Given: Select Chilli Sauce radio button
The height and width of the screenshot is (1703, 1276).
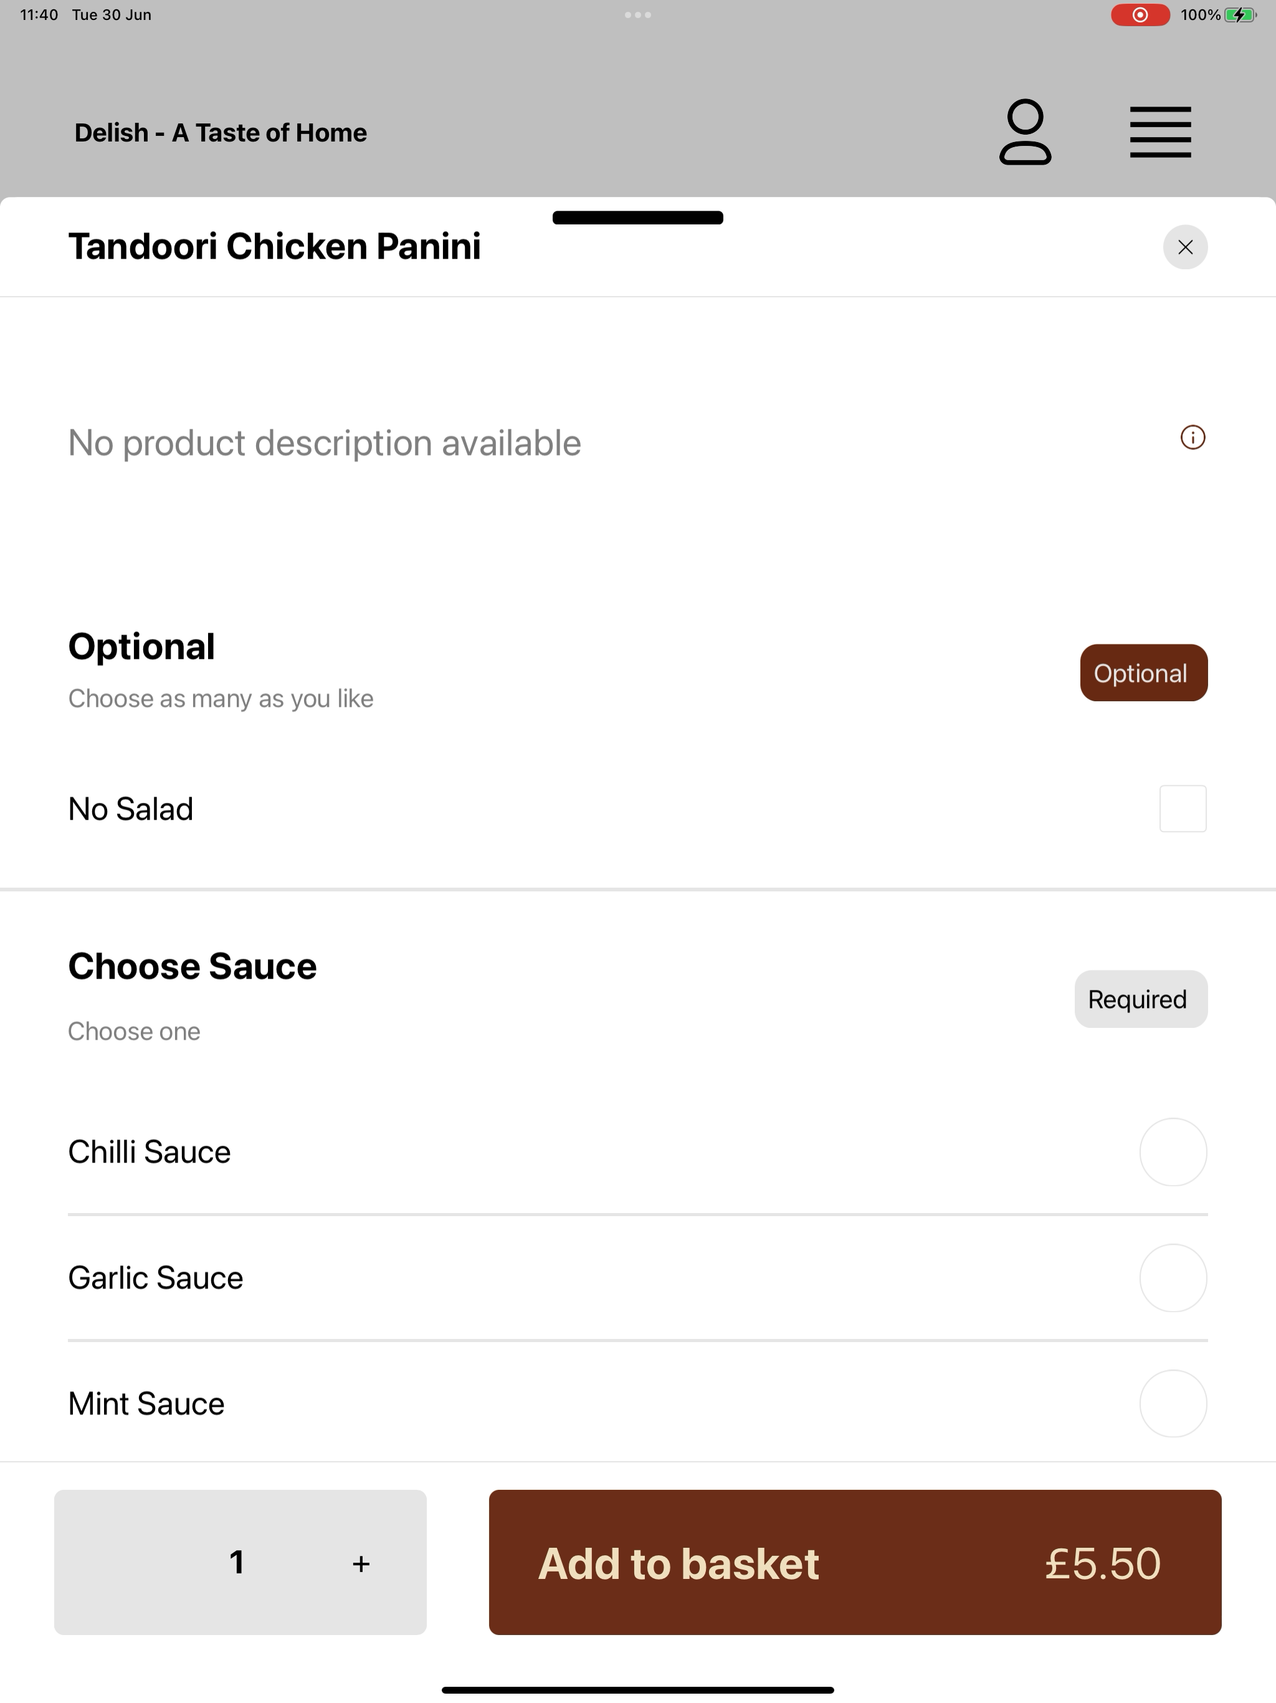Looking at the screenshot, I should coord(1173,1152).
